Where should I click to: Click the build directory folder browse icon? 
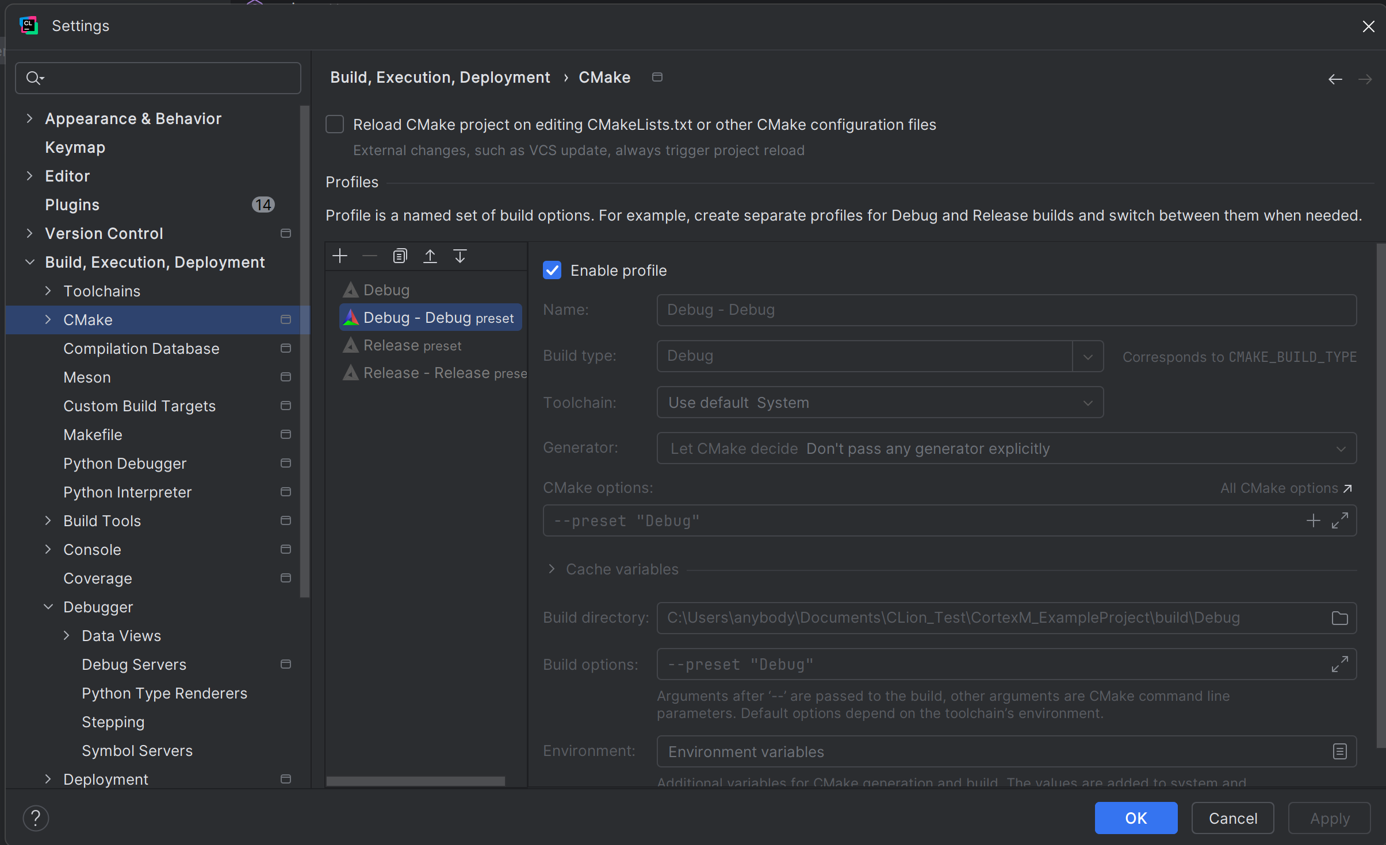tap(1339, 618)
